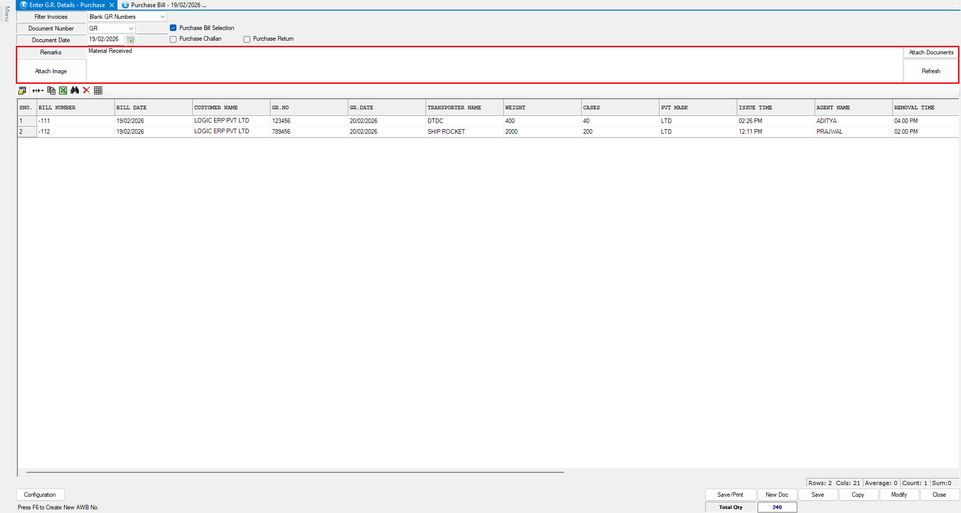Uncheck Purchase Bill Selection checkbox
The image size is (961, 513).
[x=173, y=28]
